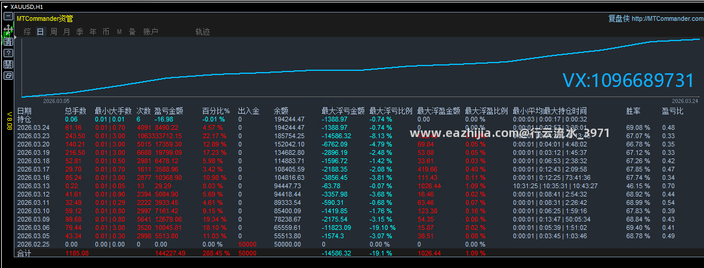Viewport: 704px width, 268px height.
Task: Click the 最大浮亏金额 column header
Action: 343,111
